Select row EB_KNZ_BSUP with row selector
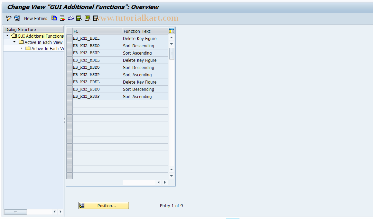Image resolution: width=373 pixels, height=219 pixels. click(x=69, y=53)
